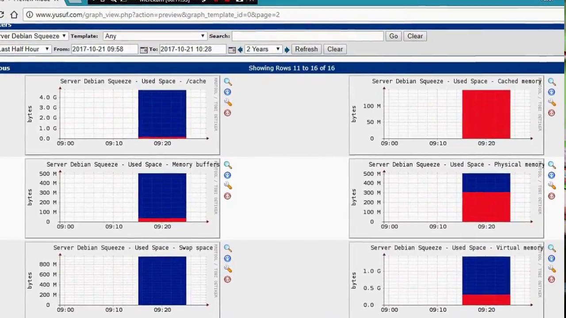566x318 pixels.
Task: Open the 2 Years timeshift dropdown
Action: tap(263, 49)
